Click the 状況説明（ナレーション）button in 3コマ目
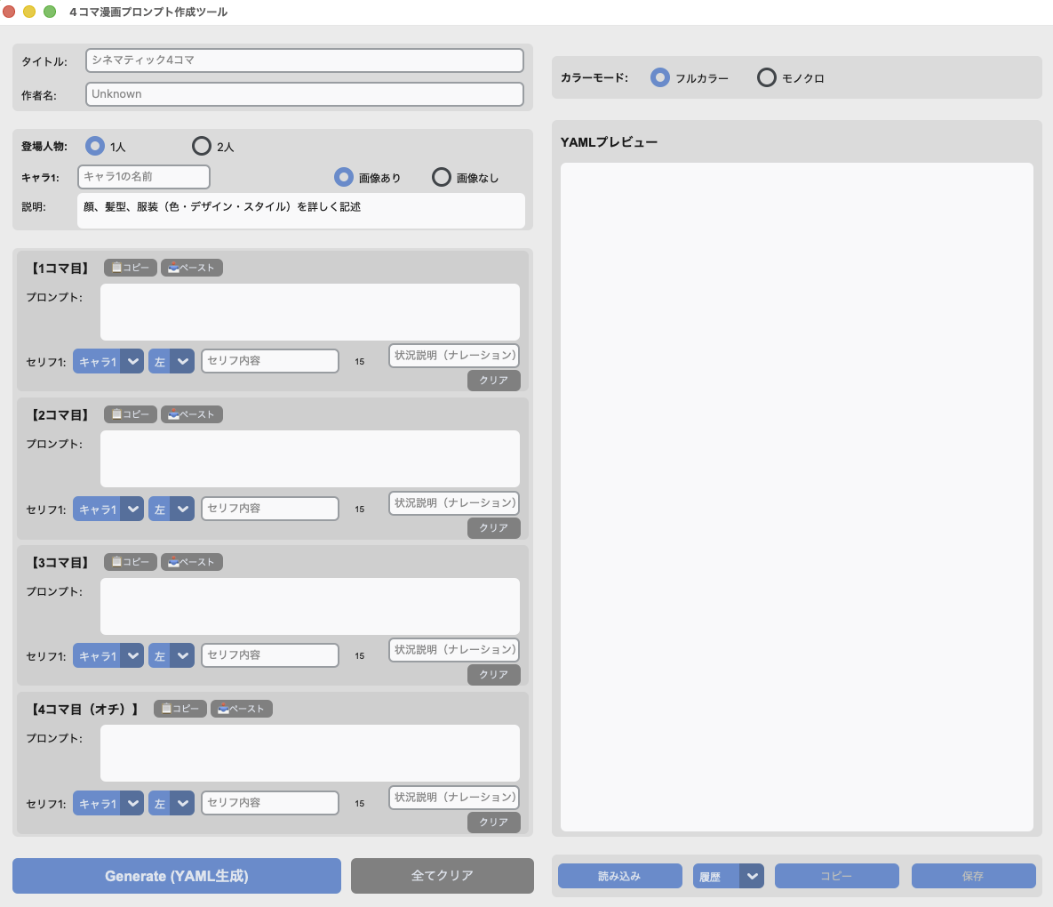This screenshot has width=1053, height=907. [453, 650]
